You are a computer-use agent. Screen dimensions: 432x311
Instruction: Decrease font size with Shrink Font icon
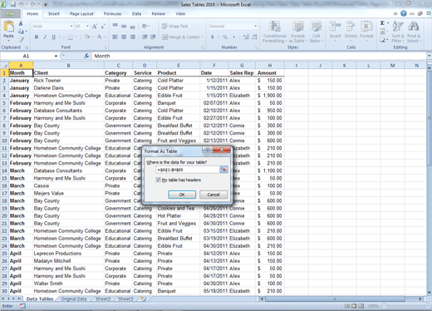[103, 27]
